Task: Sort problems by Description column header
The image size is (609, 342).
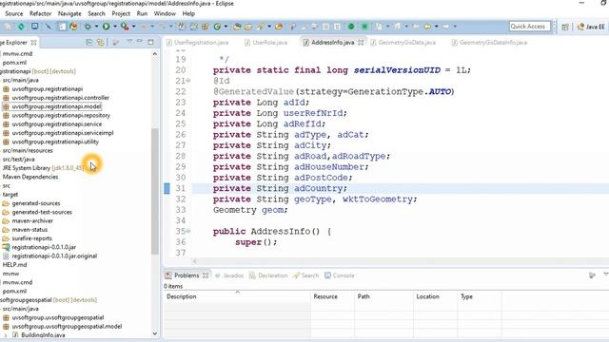Action: click(x=237, y=296)
